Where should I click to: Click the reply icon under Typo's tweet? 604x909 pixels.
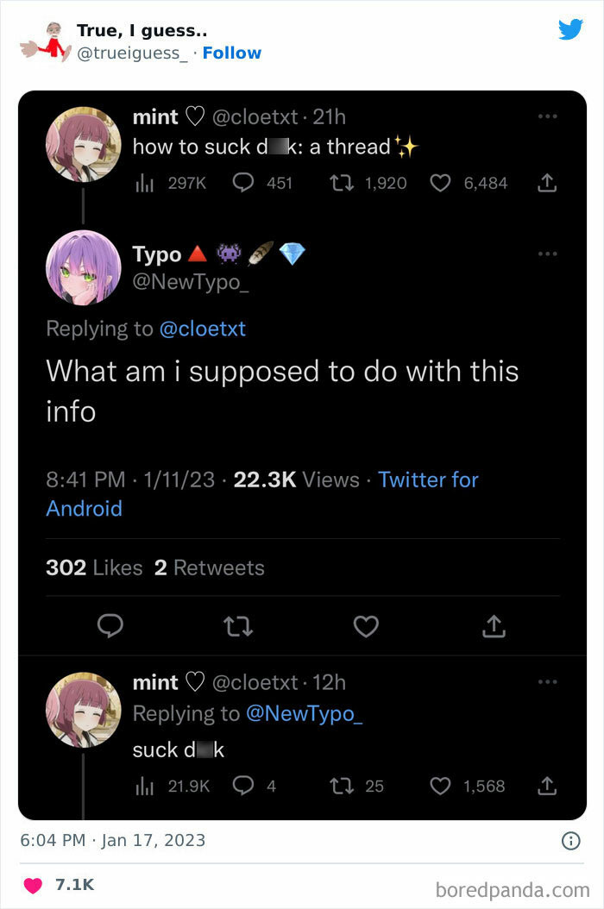pyautogui.click(x=110, y=626)
